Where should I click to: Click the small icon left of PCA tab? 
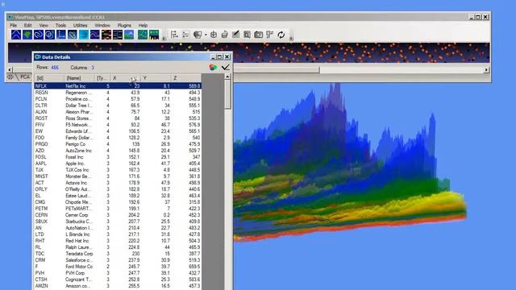point(10,77)
